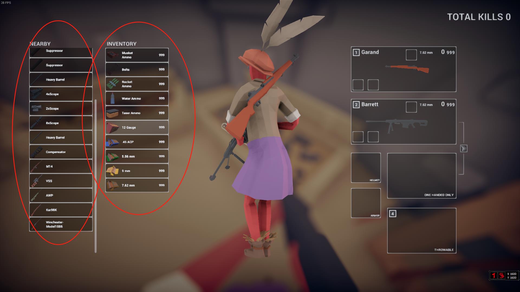Expand throwable slot 4 panel
The height and width of the screenshot is (292, 520).
click(422, 231)
